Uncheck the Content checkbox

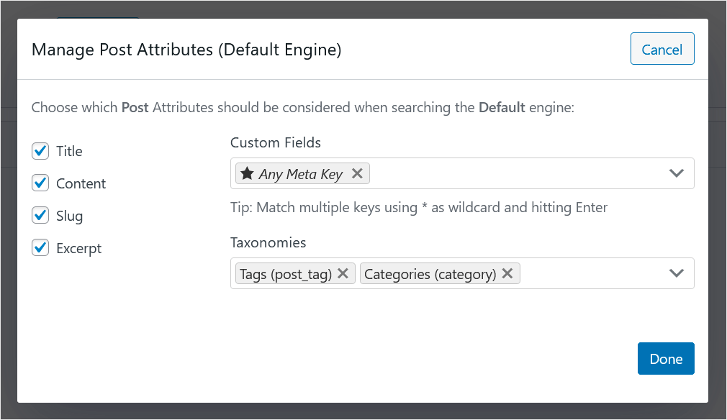[x=40, y=183]
